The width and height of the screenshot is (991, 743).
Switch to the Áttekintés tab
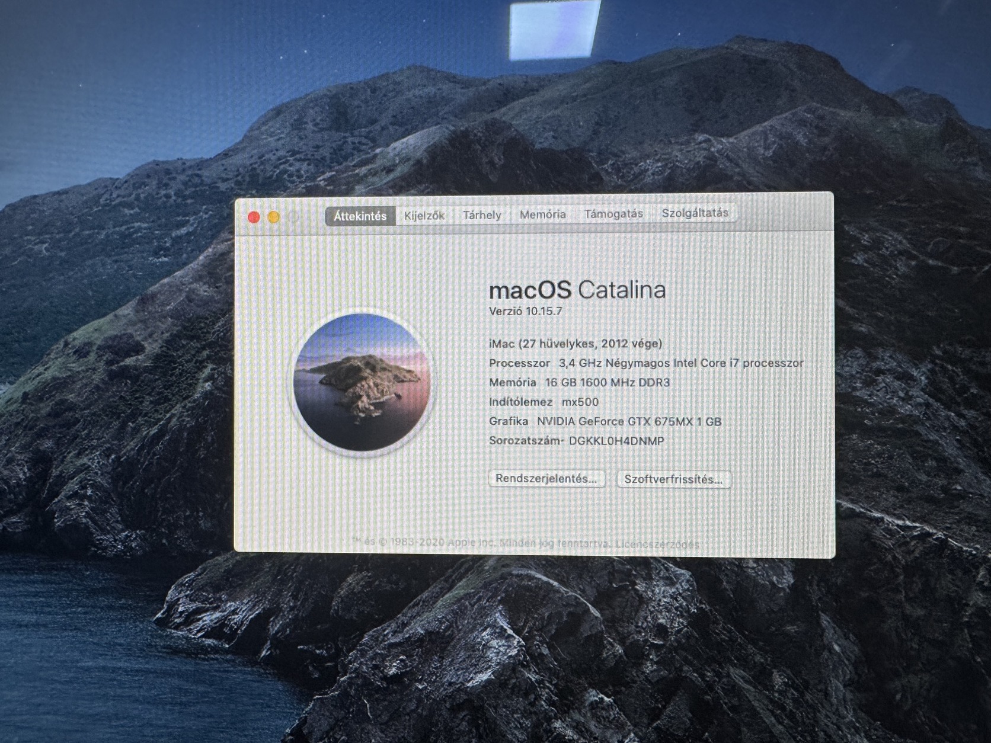point(360,216)
